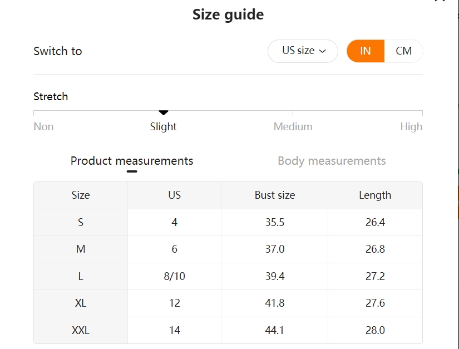The width and height of the screenshot is (459, 349).
Task: Switch units to IN
Action: coord(366,51)
